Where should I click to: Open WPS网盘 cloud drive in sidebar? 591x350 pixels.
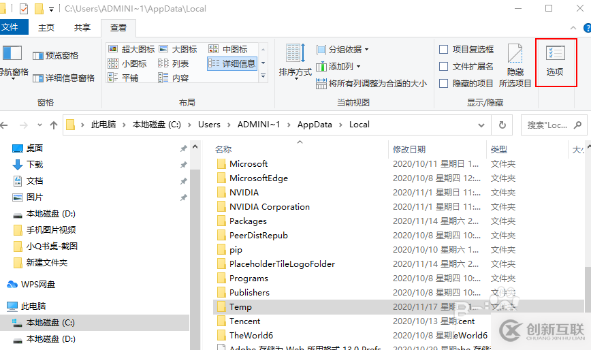click(x=31, y=285)
